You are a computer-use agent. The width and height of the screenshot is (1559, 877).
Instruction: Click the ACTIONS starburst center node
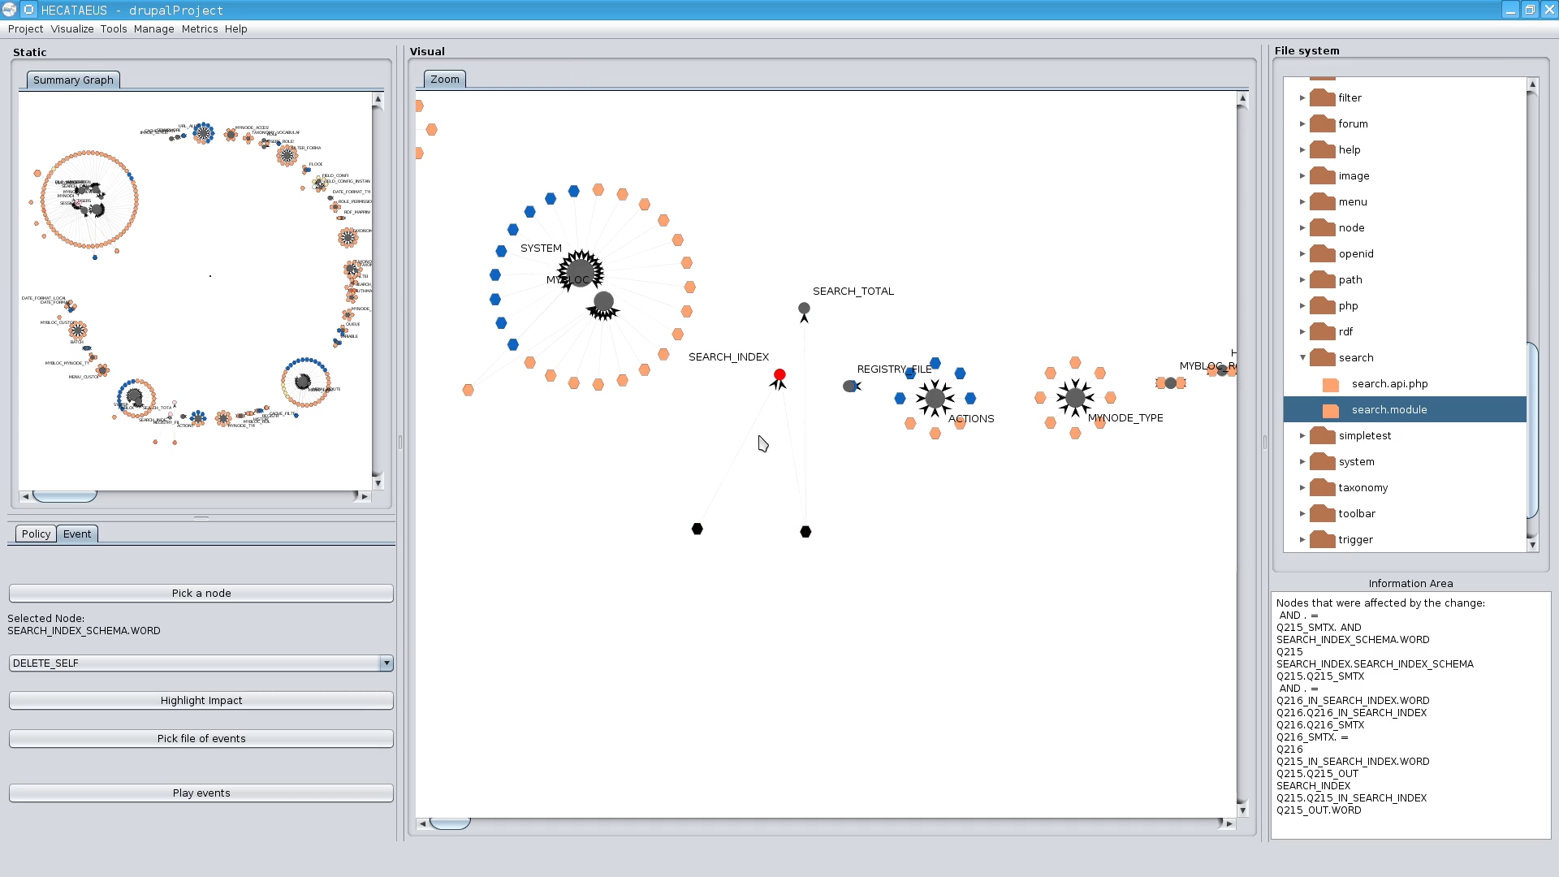[x=935, y=398]
